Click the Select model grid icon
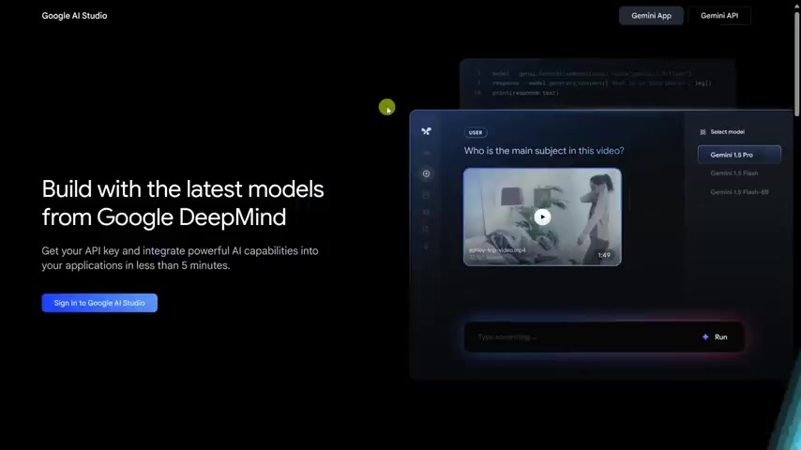The width and height of the screenshot is (801, 450). pos(703,132)
